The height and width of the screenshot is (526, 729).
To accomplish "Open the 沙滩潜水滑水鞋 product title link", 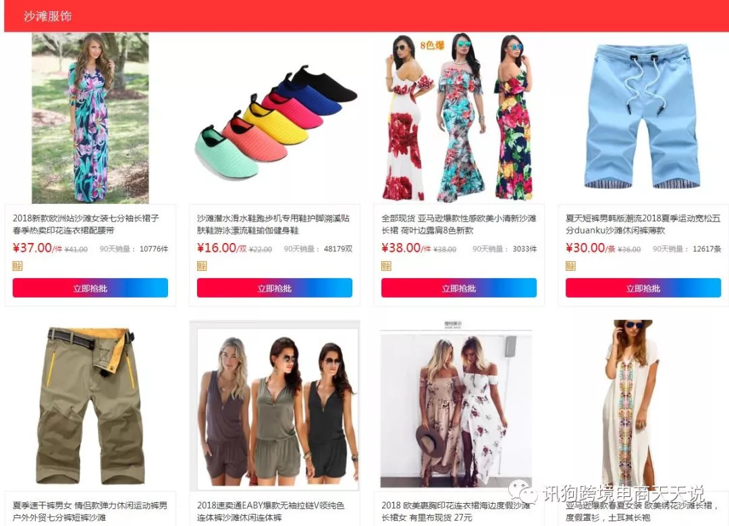I will (273, 224).
